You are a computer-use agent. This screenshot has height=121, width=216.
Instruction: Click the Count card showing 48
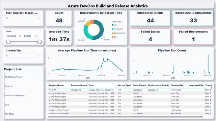[59, 18]
